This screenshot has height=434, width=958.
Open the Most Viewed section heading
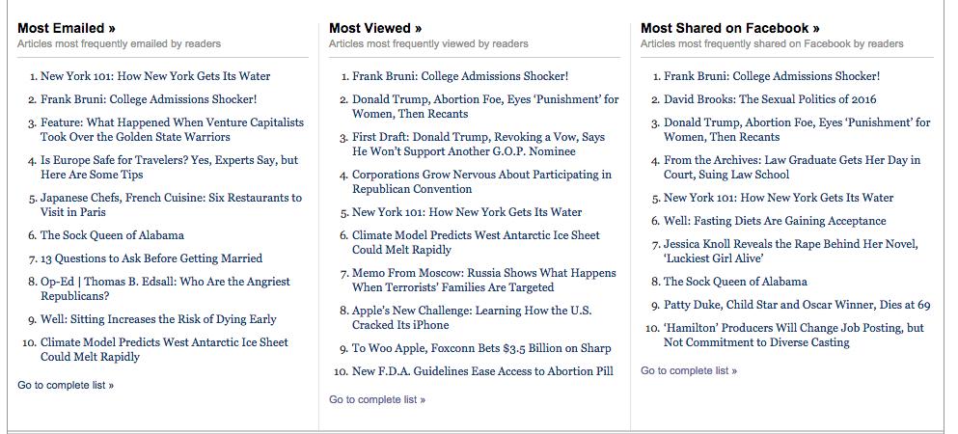[x=375, y=28]
